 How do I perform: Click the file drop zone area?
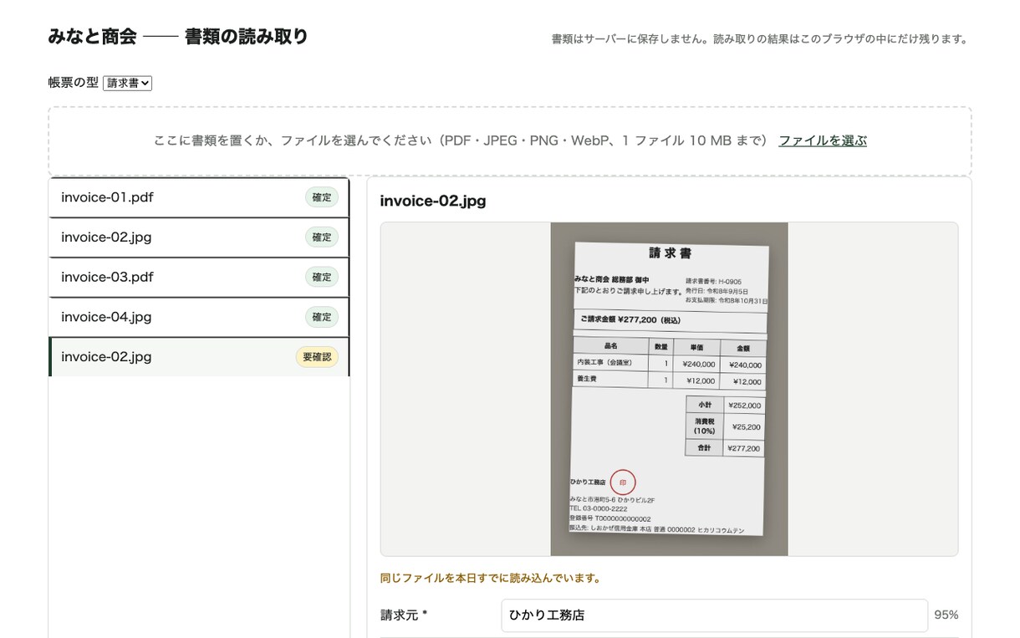(510, 140)
